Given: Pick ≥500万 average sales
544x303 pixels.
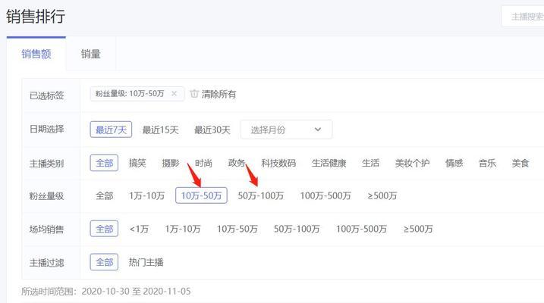Looking at the screenshot, I should click(418, 229).
